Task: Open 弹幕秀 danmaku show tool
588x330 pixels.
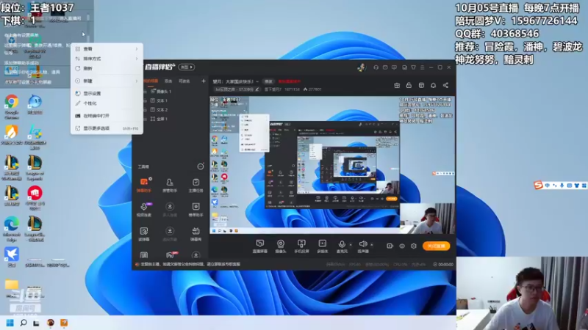Action: pyautogui.click(x=196, y=234)
